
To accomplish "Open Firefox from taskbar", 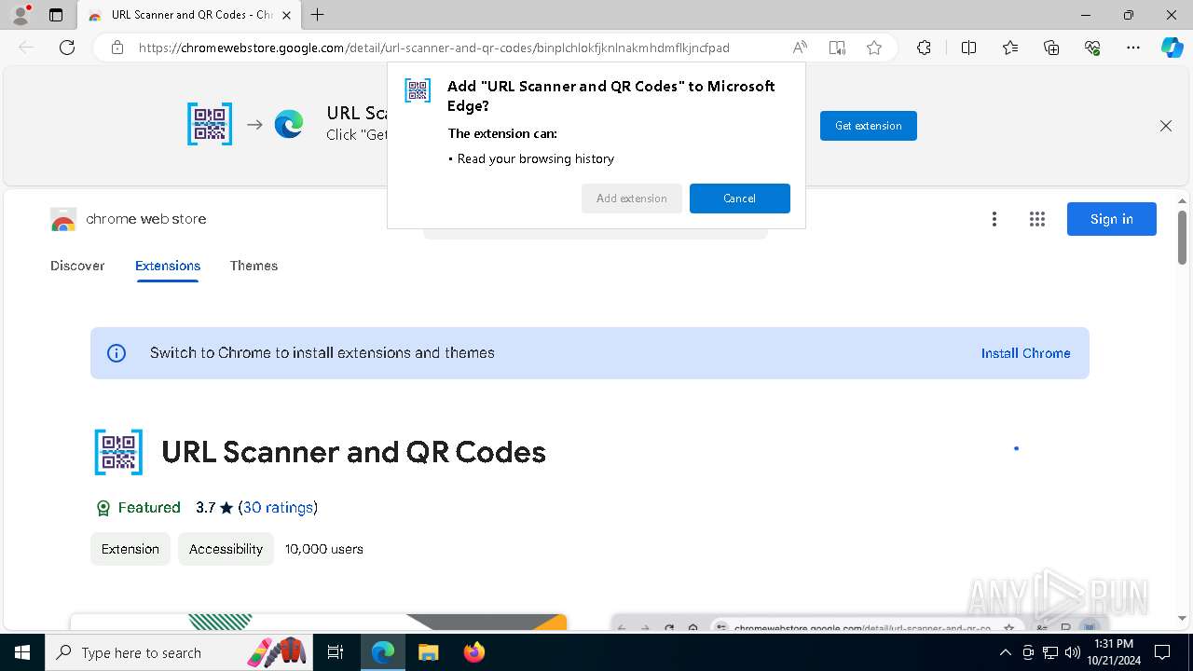I will pyautogui.click(x=473, y=652).
